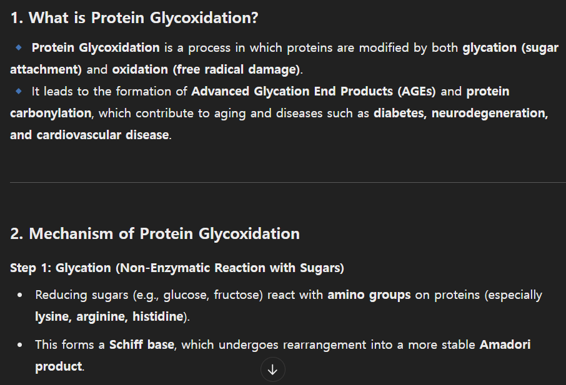Click the bold "Schiff base" term
This screenshot has height=385, width=566.
(x=142, y=344)
